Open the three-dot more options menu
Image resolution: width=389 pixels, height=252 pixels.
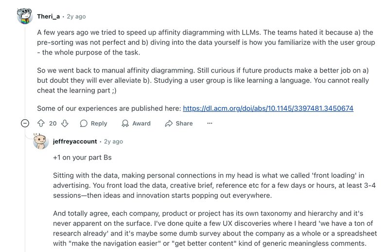[210, 124]
